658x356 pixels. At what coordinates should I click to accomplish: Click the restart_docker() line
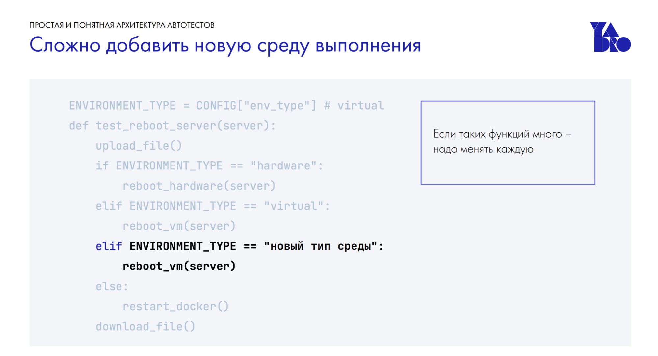[175, 306]
